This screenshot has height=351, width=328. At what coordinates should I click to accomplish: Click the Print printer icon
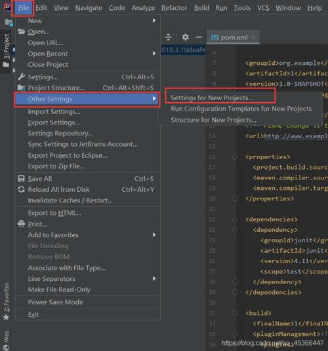pos(21,224)
